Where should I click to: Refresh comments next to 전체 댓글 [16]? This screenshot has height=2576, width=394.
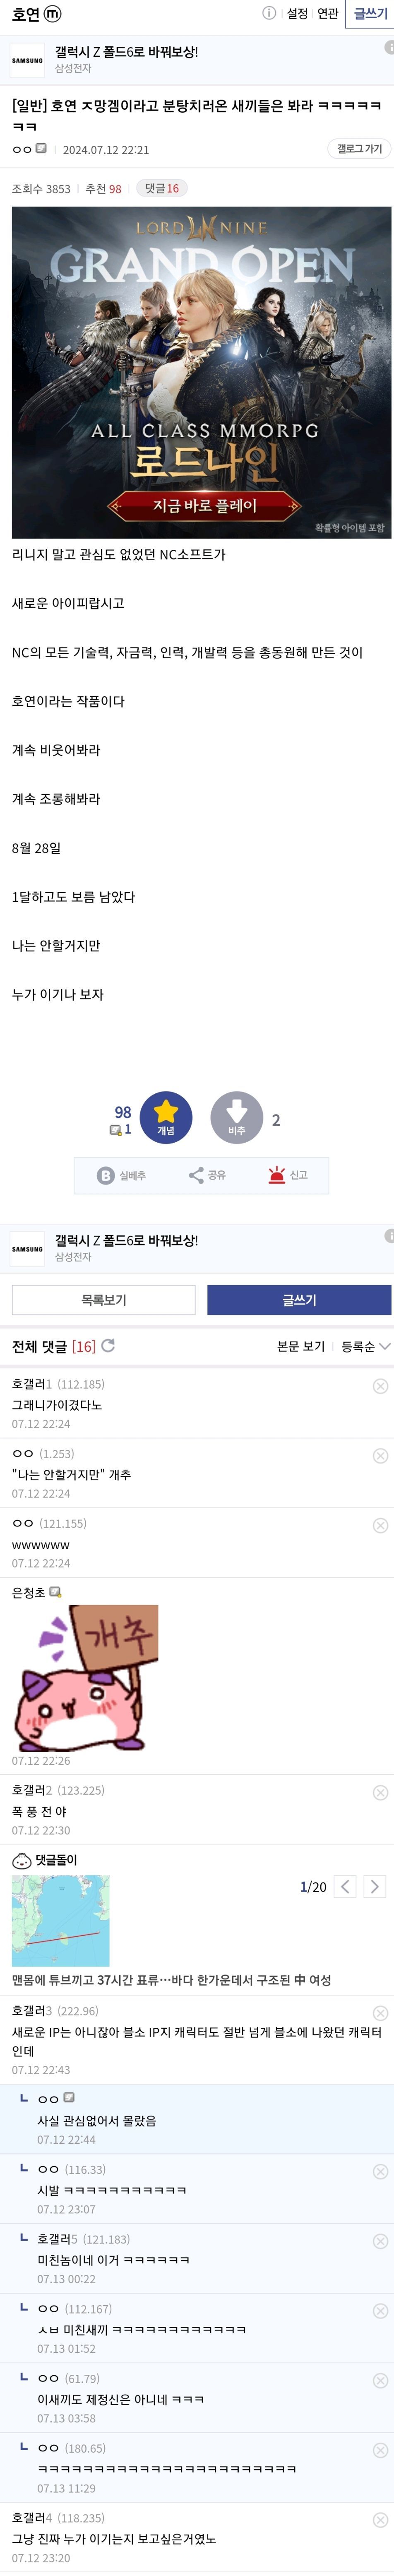pos(108,1346)
